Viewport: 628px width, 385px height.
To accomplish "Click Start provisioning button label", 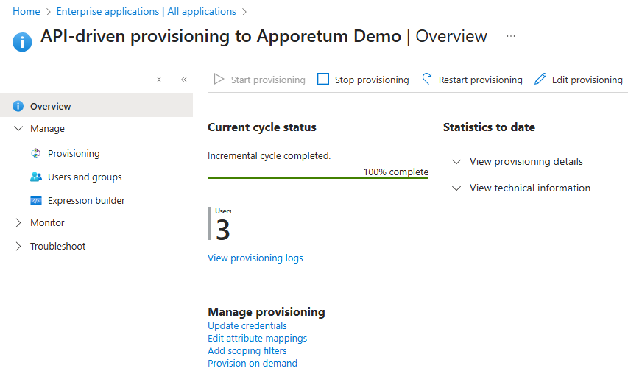I will click(x=268, y=80).
